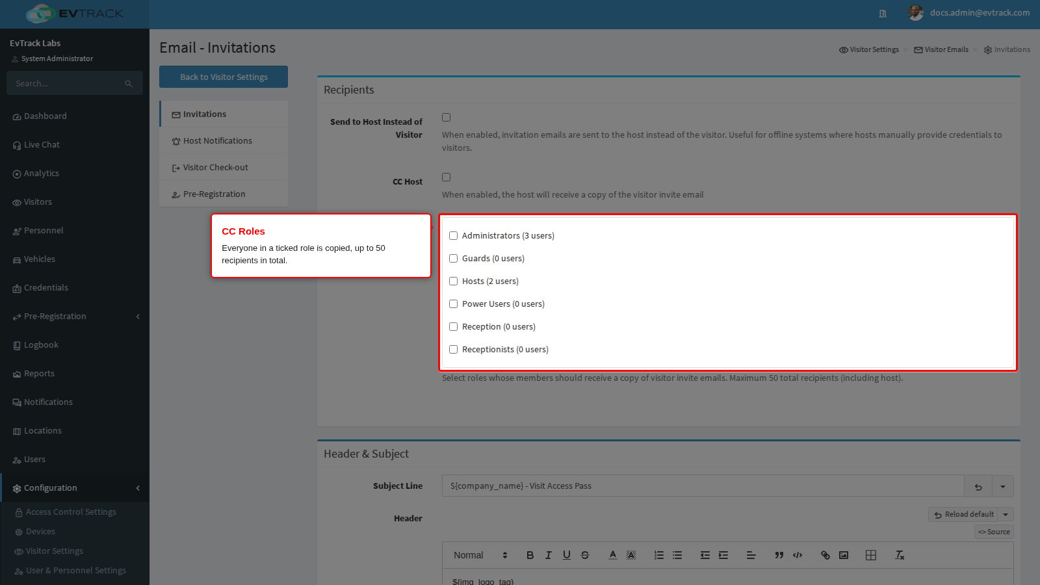Check the Hosts (2 users) role
The width and height of the screenshot is (1040, 585).
(x=454, y=281)
